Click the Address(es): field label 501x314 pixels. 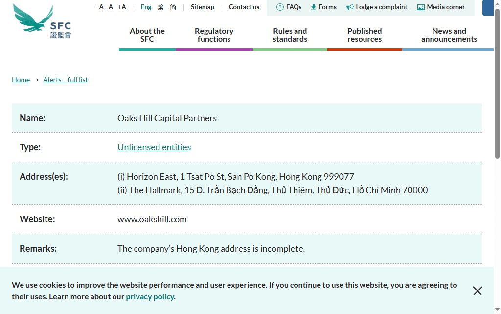click(44, 177)
